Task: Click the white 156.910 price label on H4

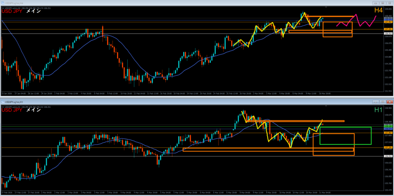Action: coord(387,34)
